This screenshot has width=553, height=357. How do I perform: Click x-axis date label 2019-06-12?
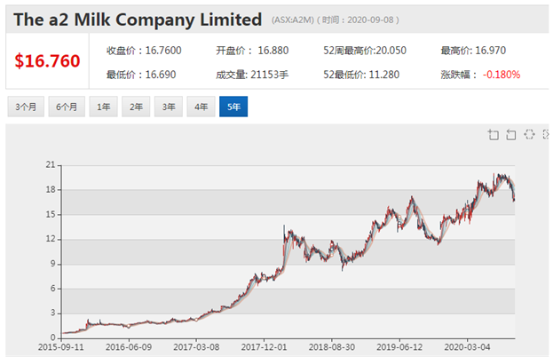tap(399, 347)
